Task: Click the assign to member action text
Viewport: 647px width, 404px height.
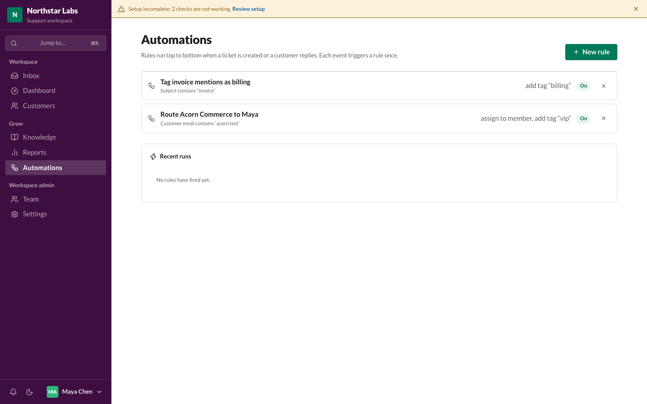Action: (x=526, y=119)
